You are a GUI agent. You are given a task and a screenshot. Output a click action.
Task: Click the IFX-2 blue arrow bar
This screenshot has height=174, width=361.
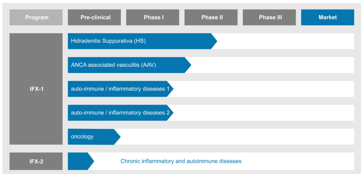tap(81, 161)
